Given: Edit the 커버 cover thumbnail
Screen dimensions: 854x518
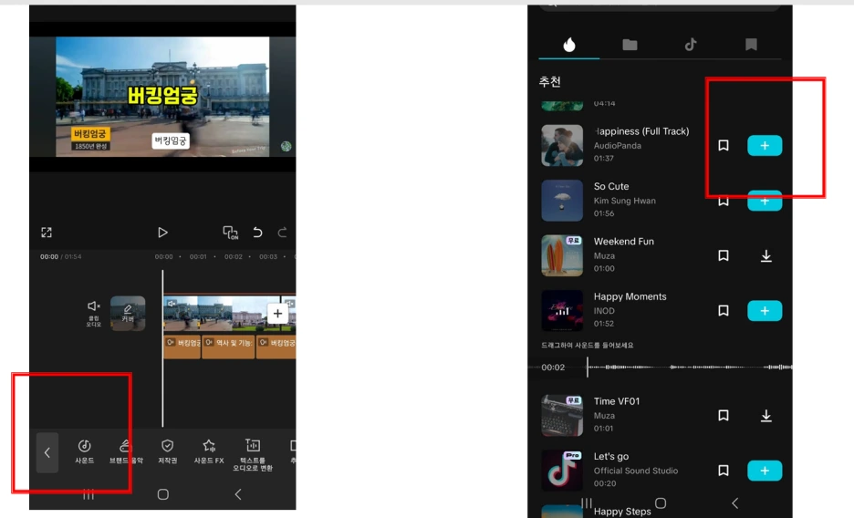Looking at the screenshot, I should tap(128, 314).
